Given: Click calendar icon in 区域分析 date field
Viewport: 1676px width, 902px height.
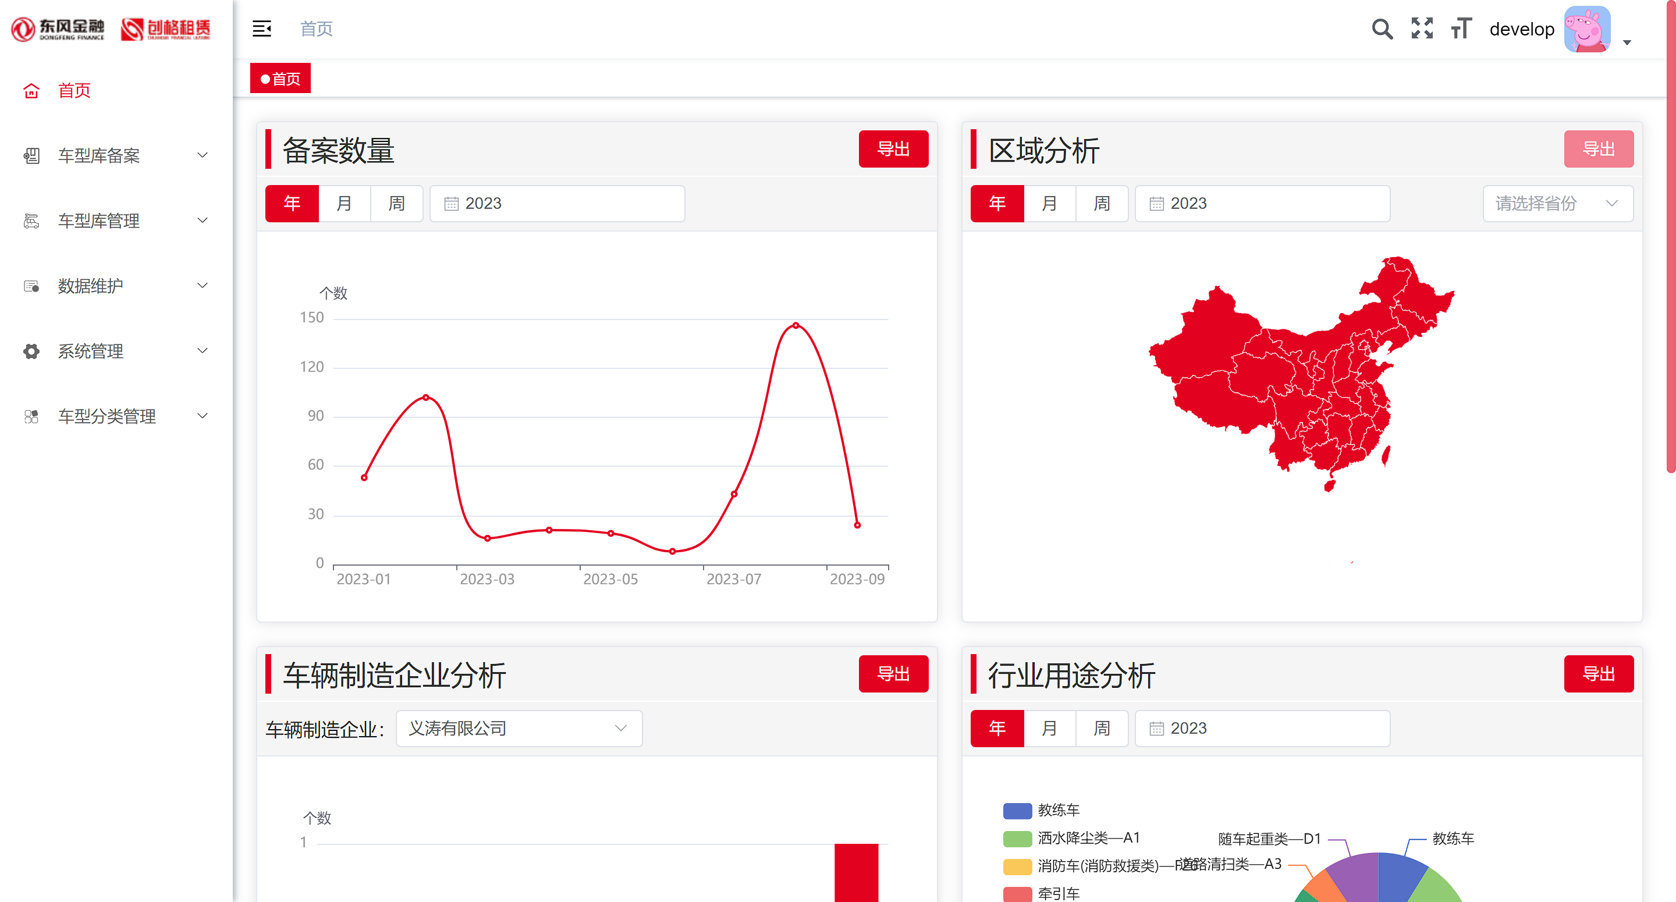Looking at the screenshot, I should [1156, 204].
